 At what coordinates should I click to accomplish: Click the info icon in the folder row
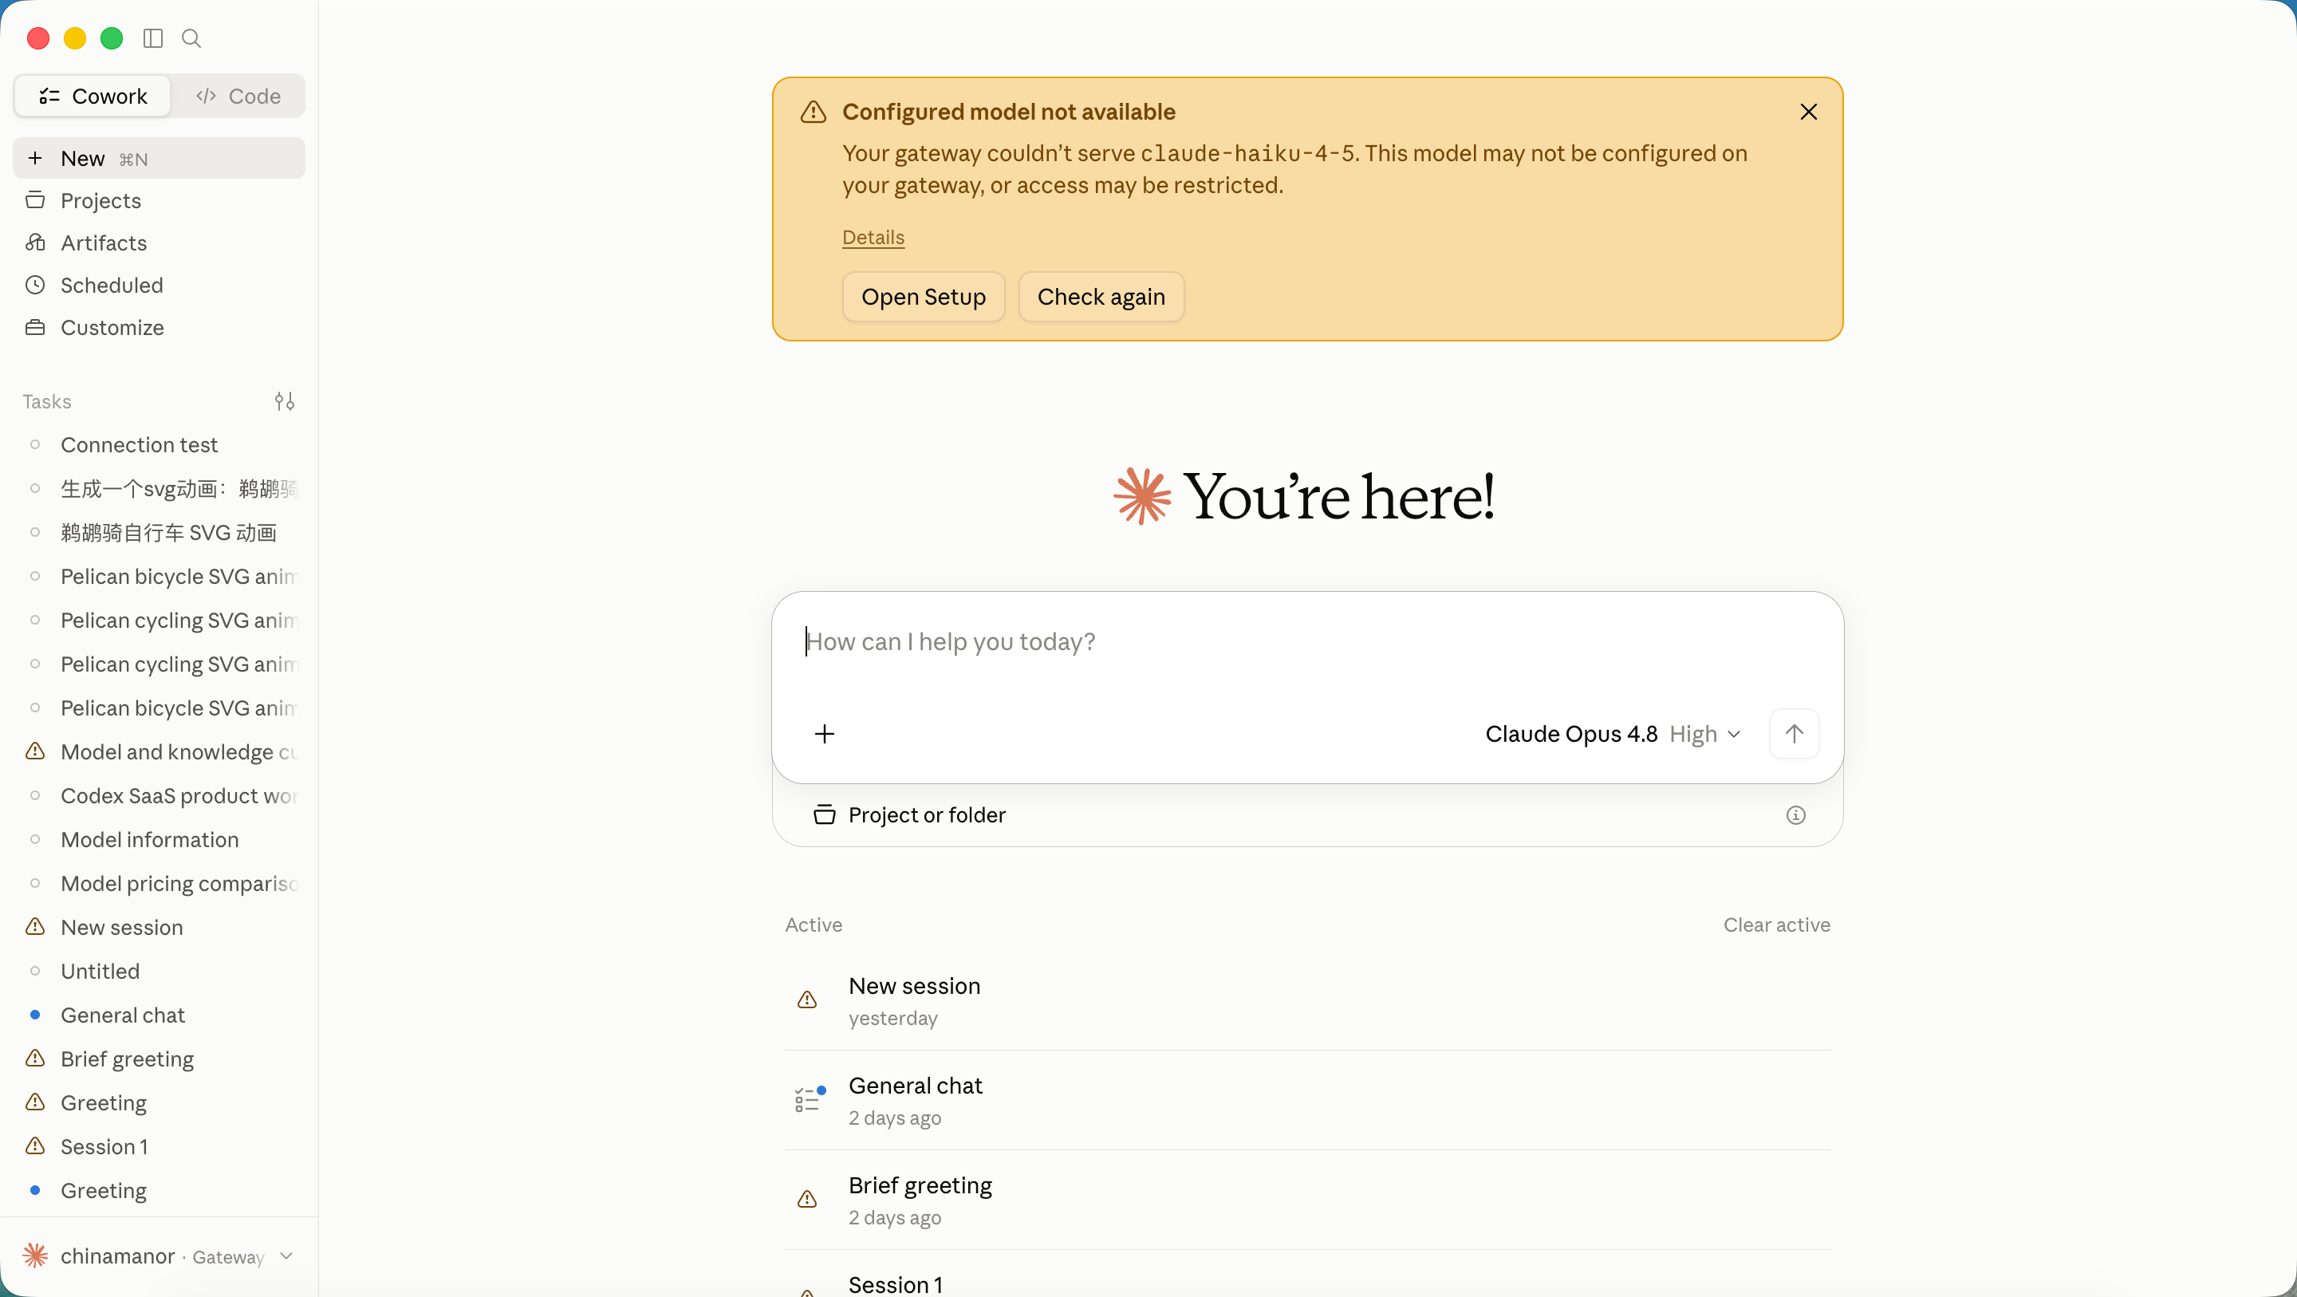[x=1796, y=815]
